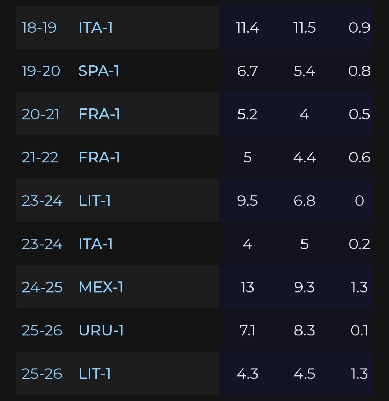Open the 24-25 season link
This screenshot has width=389, height=401.
42,287
